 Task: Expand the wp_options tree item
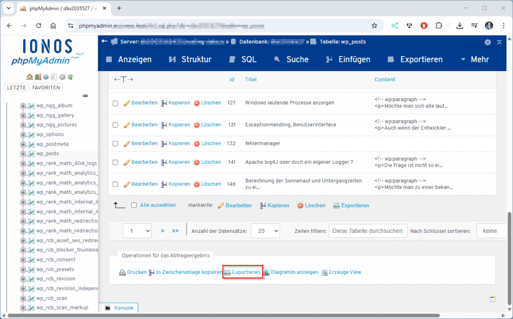click(23, 134)
